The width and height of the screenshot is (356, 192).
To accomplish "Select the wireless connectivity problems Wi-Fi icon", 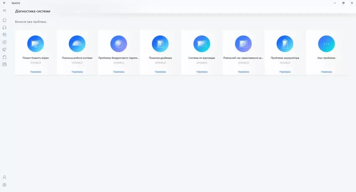I will pyautogui.click(x=119, y=43).
